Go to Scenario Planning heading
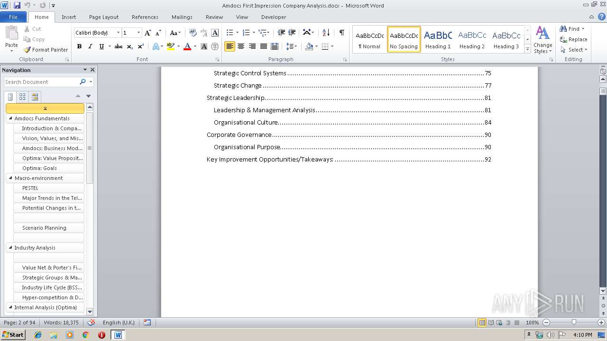The image size is (607, 341). (49, 228)
